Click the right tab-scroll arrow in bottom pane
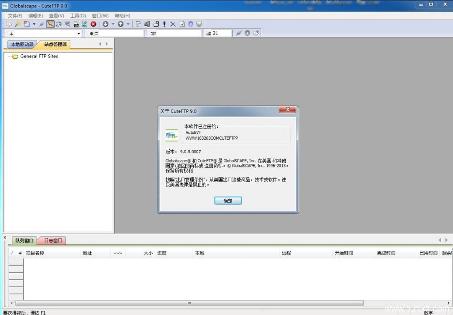This screenshot has height=315, width=453. [x=446, y=240]
